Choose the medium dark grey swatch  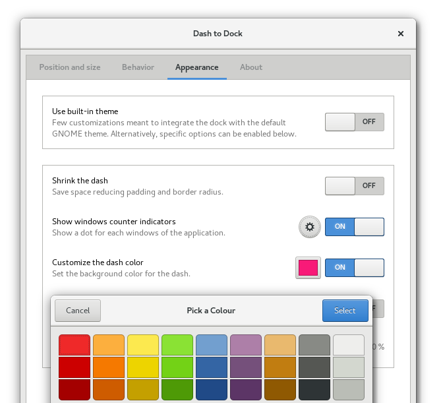point(314,367)
